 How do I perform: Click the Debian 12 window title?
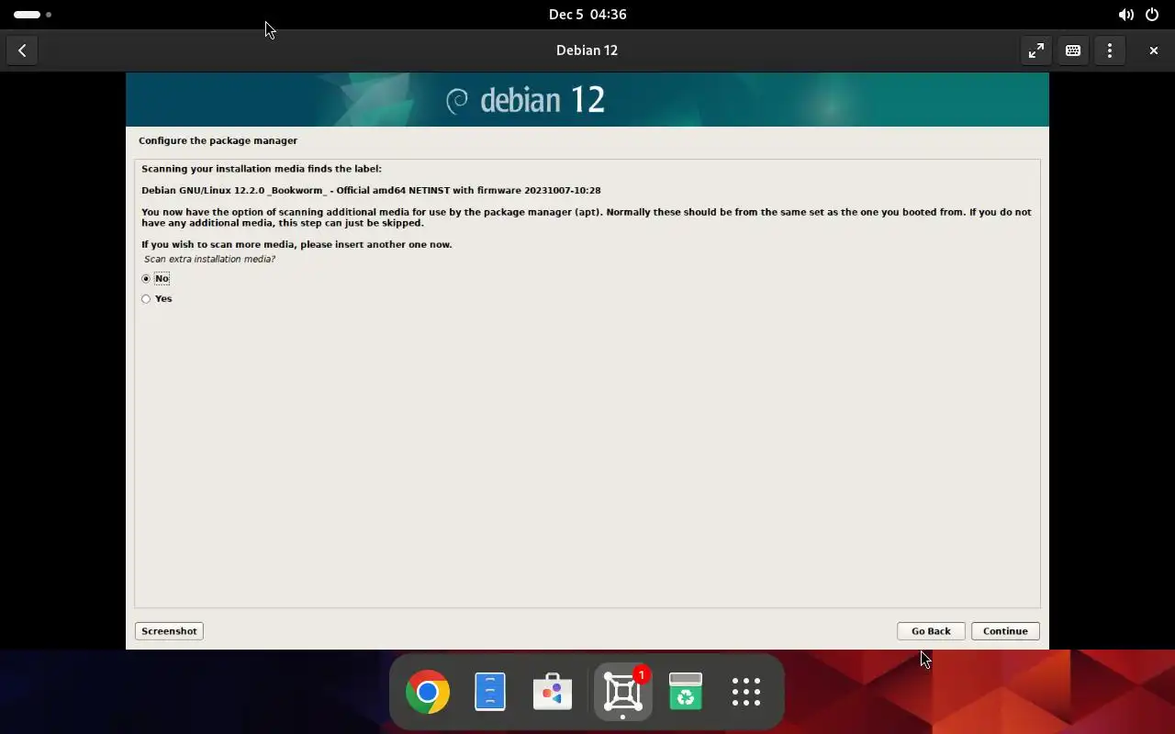[x=587, y=50]
